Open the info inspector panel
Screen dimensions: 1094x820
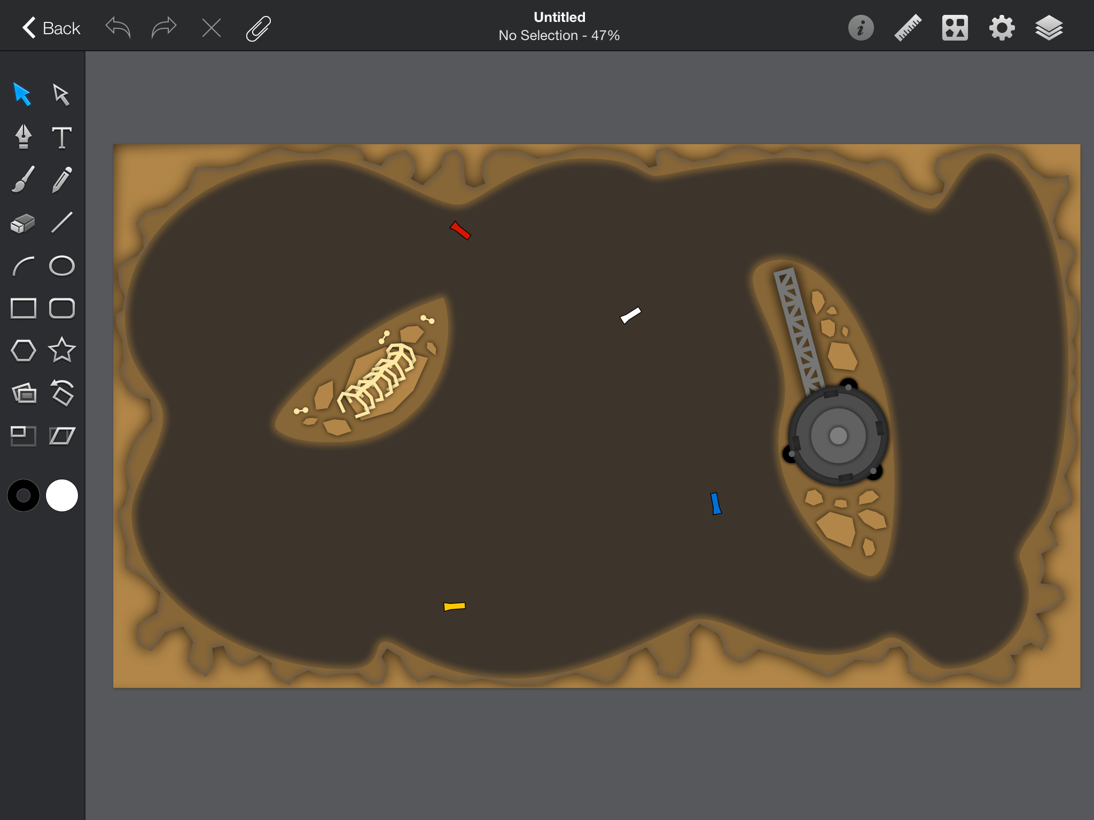coord(861,28)
